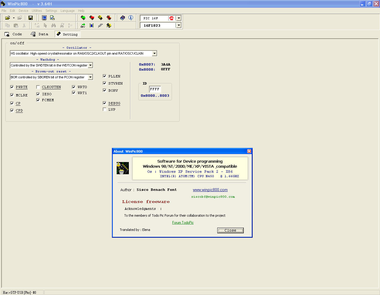Uncheck the WRT0 checkbox

(x=74, y=87)
